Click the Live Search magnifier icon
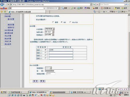 [126, 4]
